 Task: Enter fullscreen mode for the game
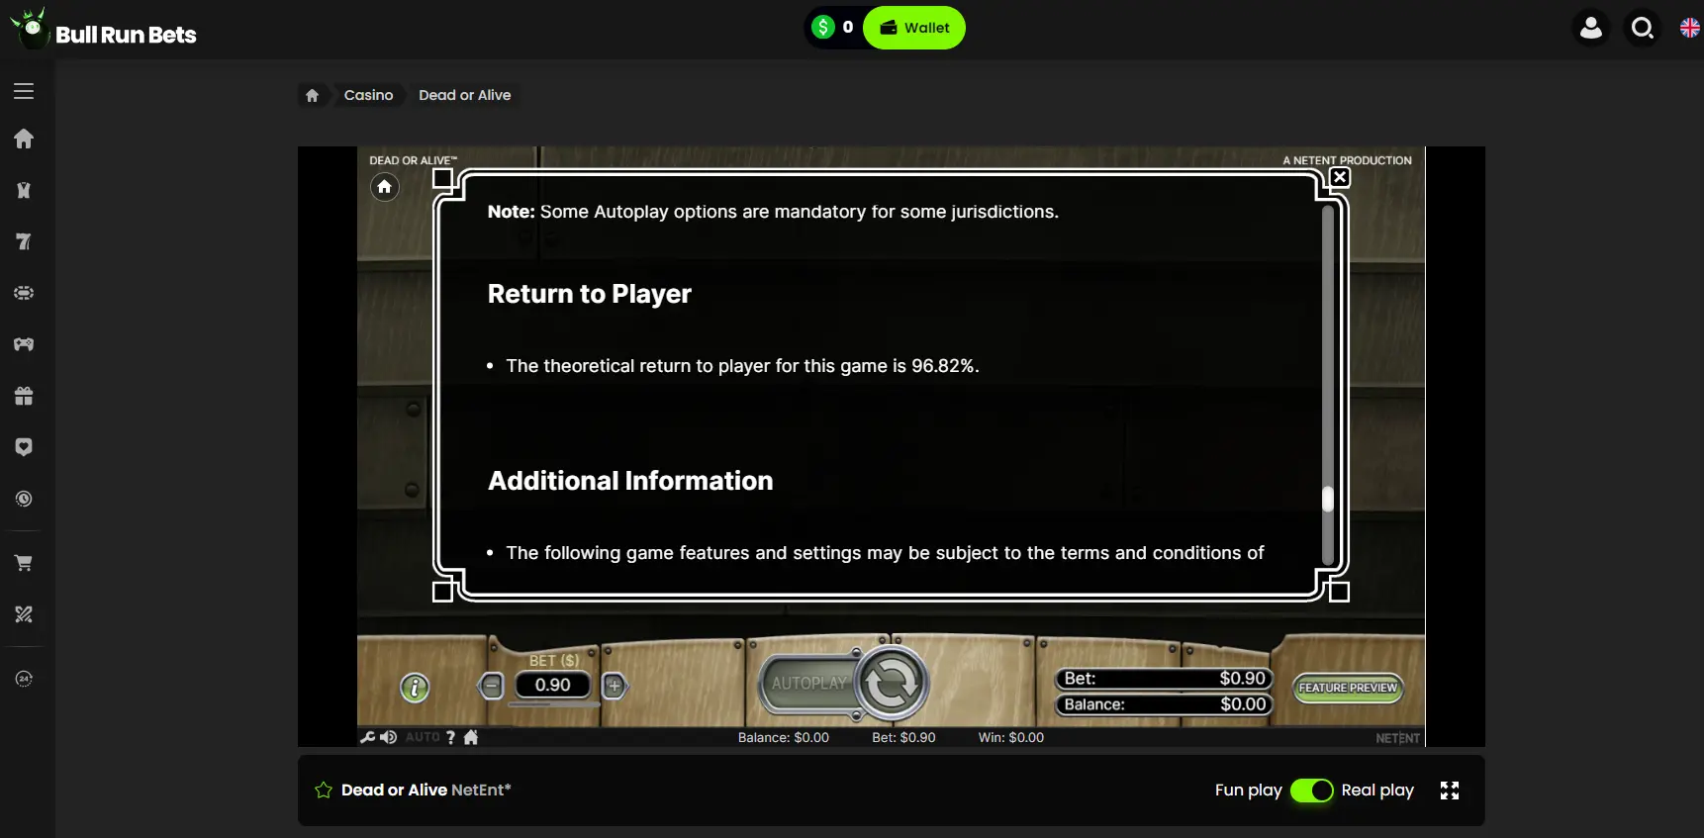(1450, 791)
